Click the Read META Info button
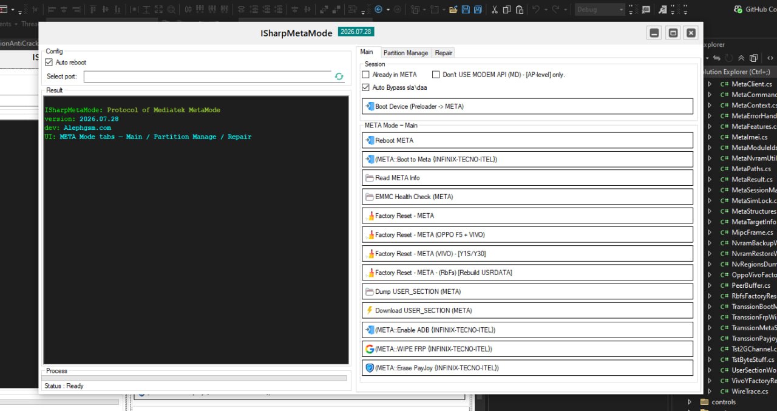Image resolution: width=777 pixels, height=411 pixels. coord(527,178)
